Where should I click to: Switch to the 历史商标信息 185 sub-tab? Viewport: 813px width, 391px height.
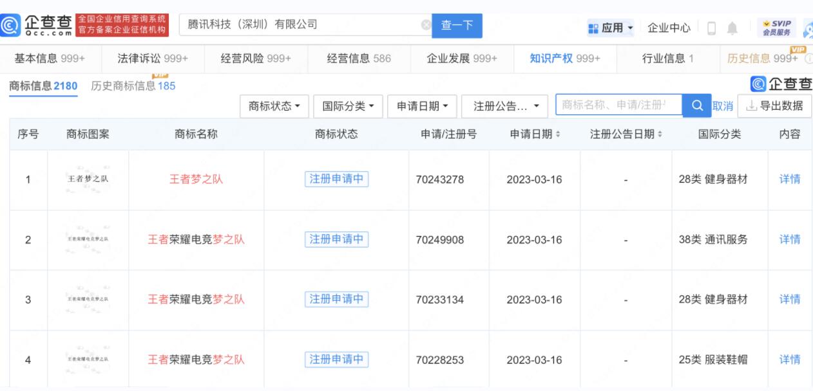pyautogui.click(x=133, y=86)
